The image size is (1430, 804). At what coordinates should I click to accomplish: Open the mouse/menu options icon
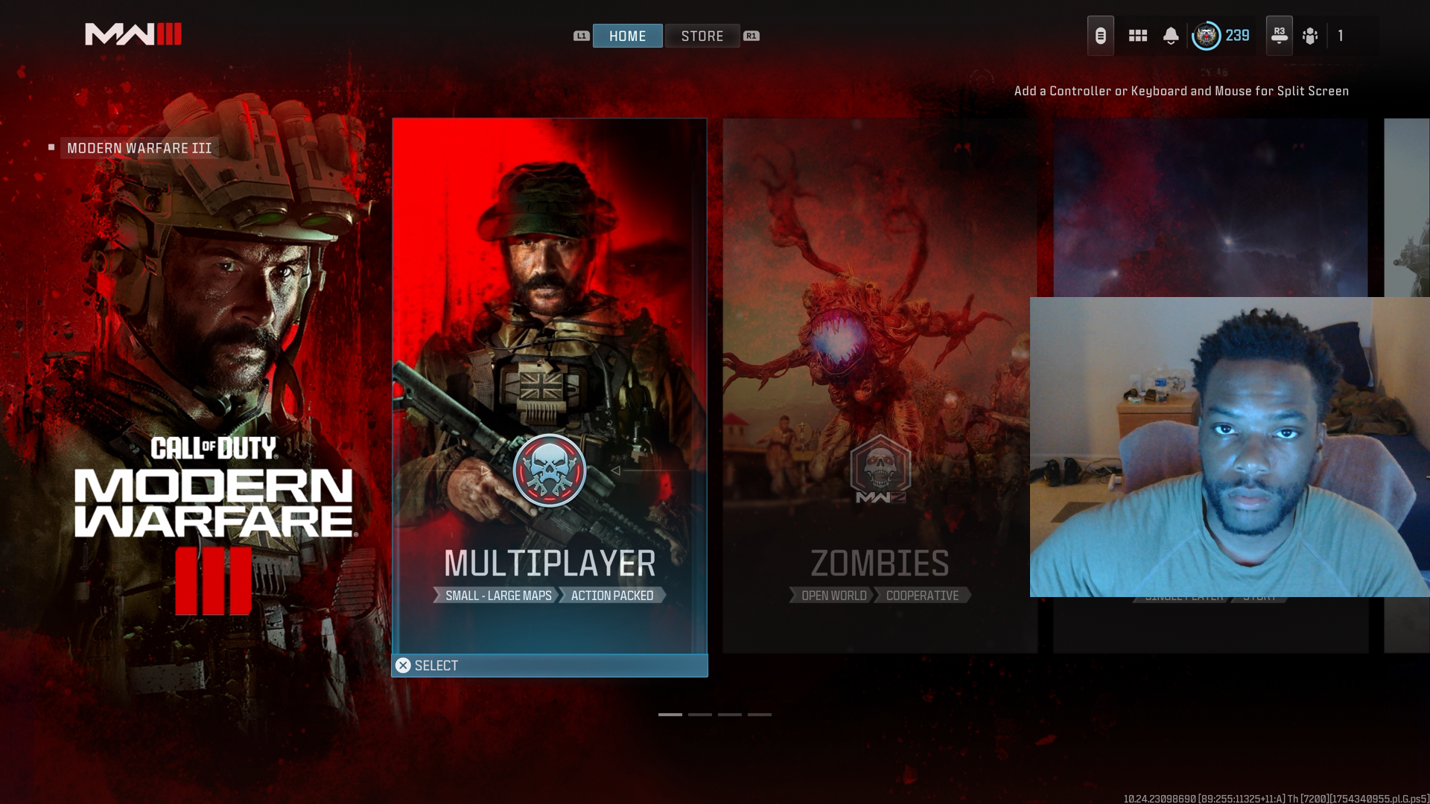[1100, 36]
